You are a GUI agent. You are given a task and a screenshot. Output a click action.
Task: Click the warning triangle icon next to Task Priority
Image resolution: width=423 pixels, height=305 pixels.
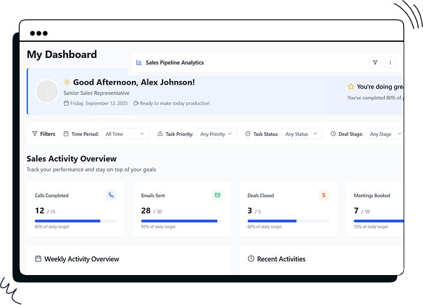160,133
